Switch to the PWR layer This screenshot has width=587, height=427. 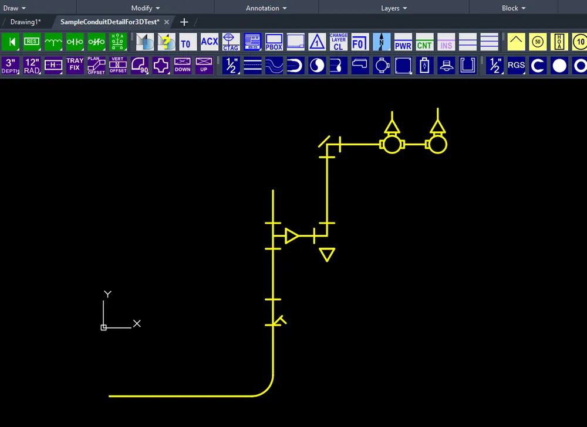pyautogui.click(x=403, y=42)
